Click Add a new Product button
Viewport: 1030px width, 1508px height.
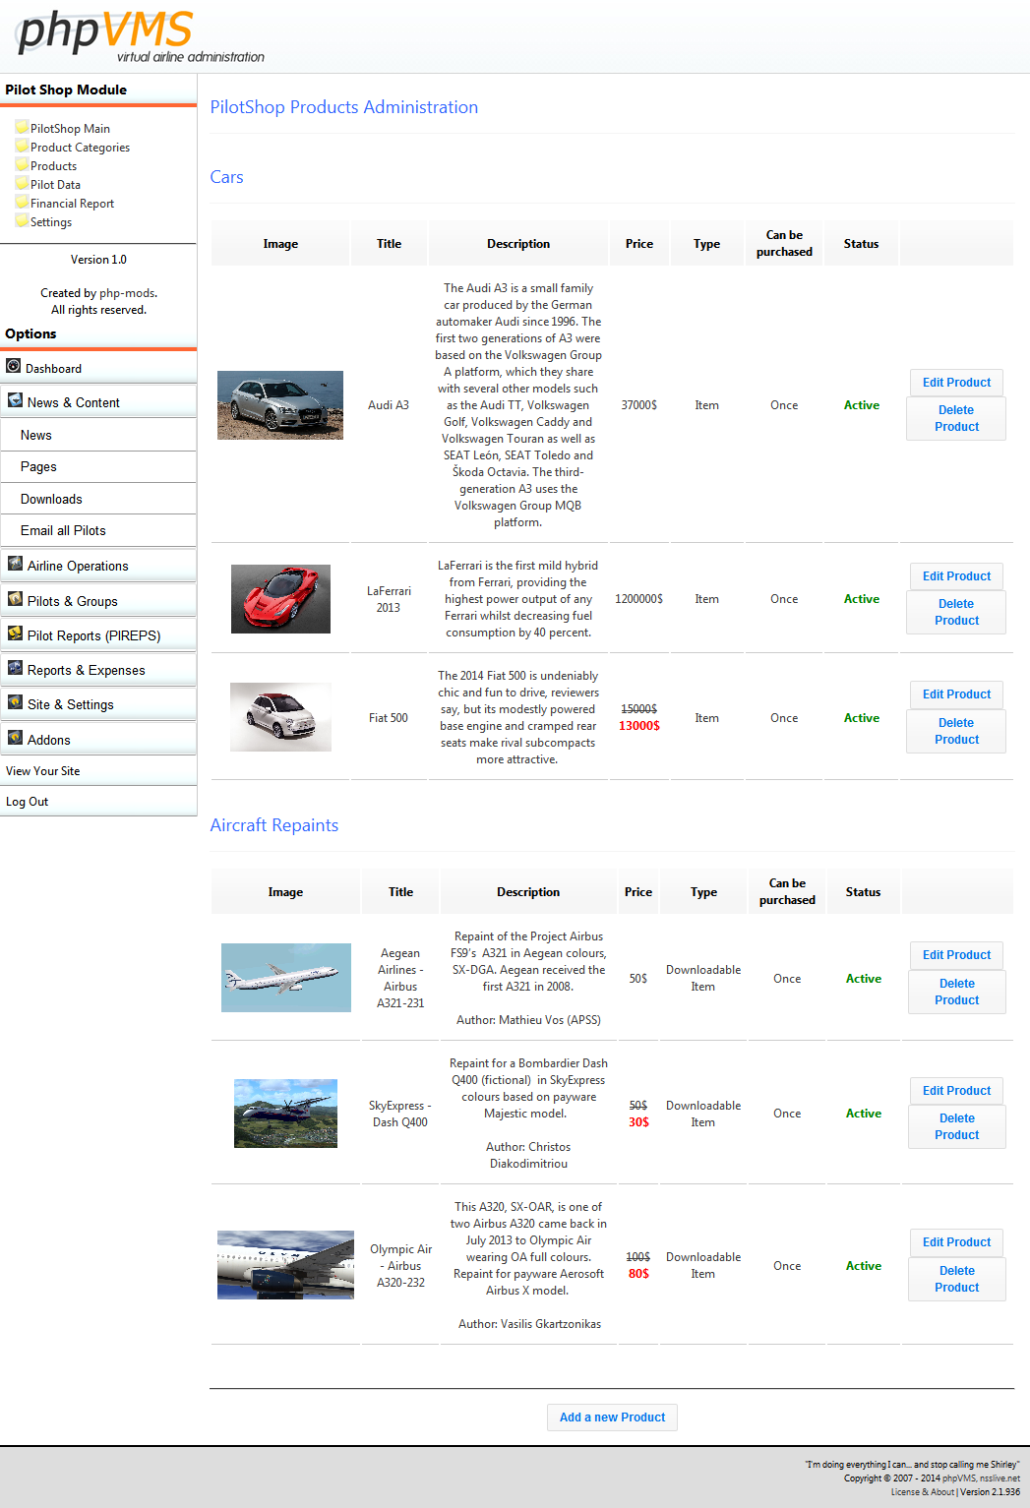612,1418
